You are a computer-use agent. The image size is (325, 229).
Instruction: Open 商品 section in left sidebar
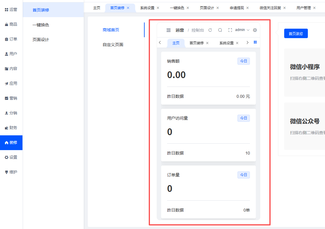click(x=11, y=25)
